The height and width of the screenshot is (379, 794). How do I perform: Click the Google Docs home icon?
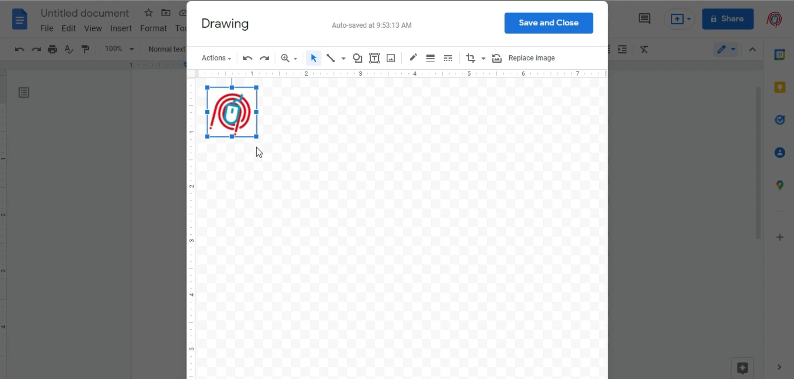[20, 19]
